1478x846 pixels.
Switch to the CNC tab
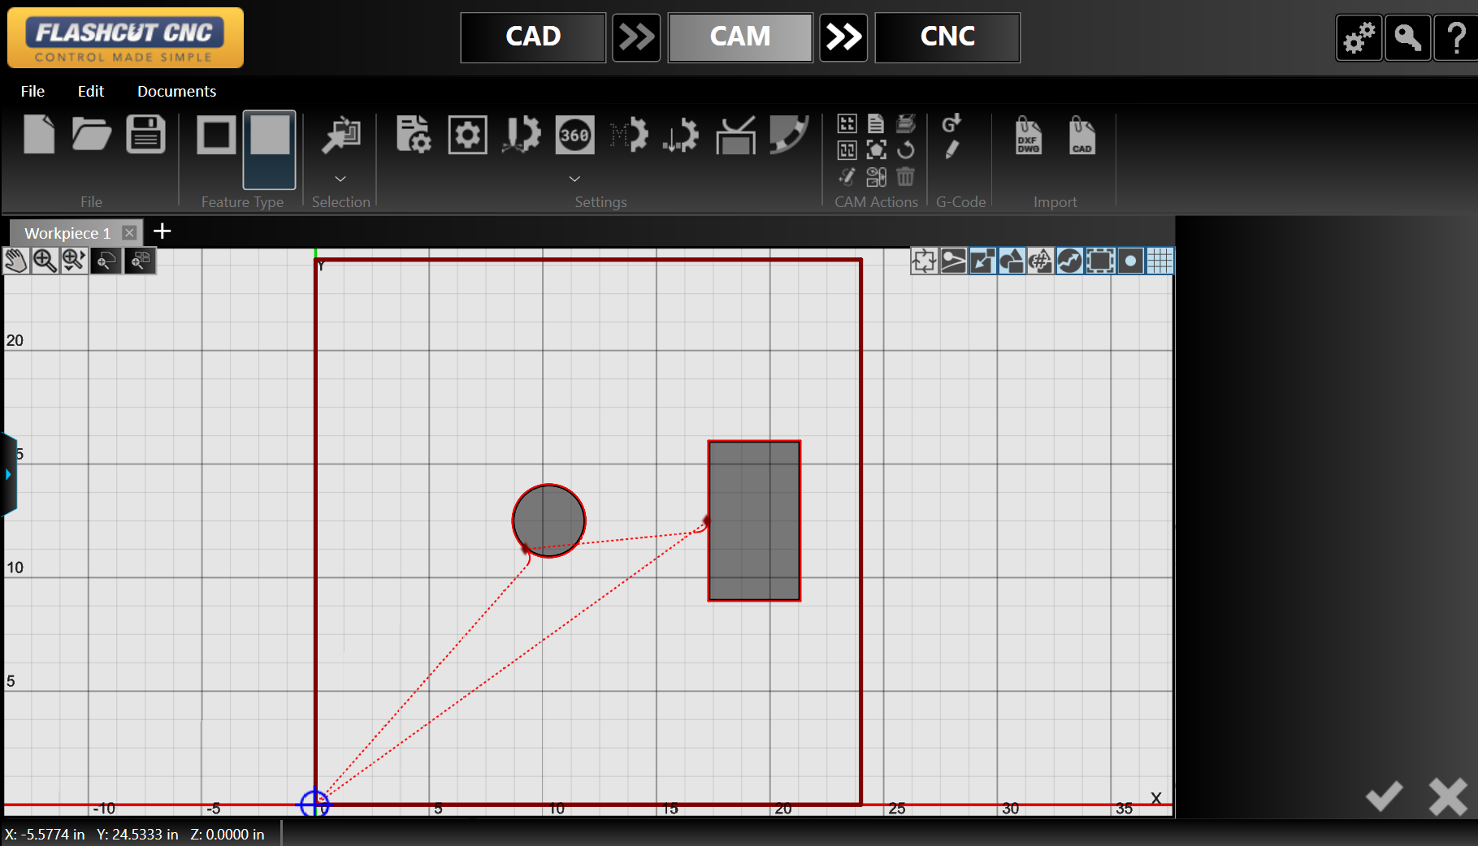(x=947, y=37)
